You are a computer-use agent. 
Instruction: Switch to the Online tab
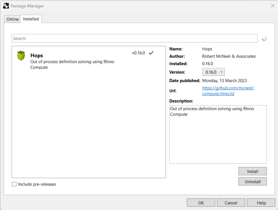point(12,19)
